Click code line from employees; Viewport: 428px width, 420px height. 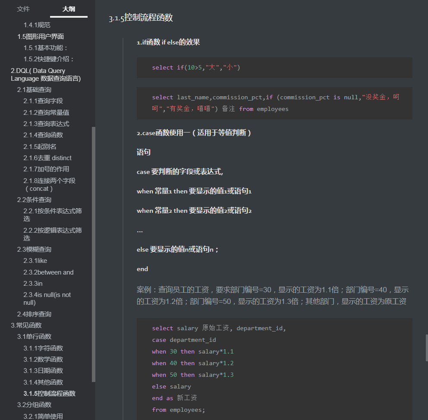[x=178, y=410]
